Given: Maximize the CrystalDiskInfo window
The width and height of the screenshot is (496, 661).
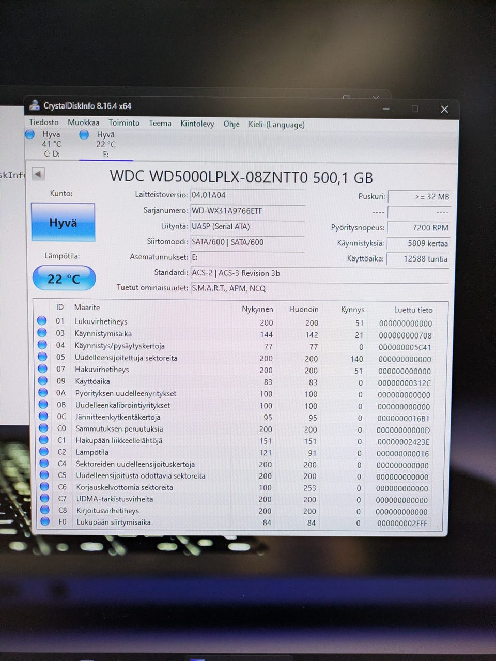Looking at the screenshot, I should point(415,109).
